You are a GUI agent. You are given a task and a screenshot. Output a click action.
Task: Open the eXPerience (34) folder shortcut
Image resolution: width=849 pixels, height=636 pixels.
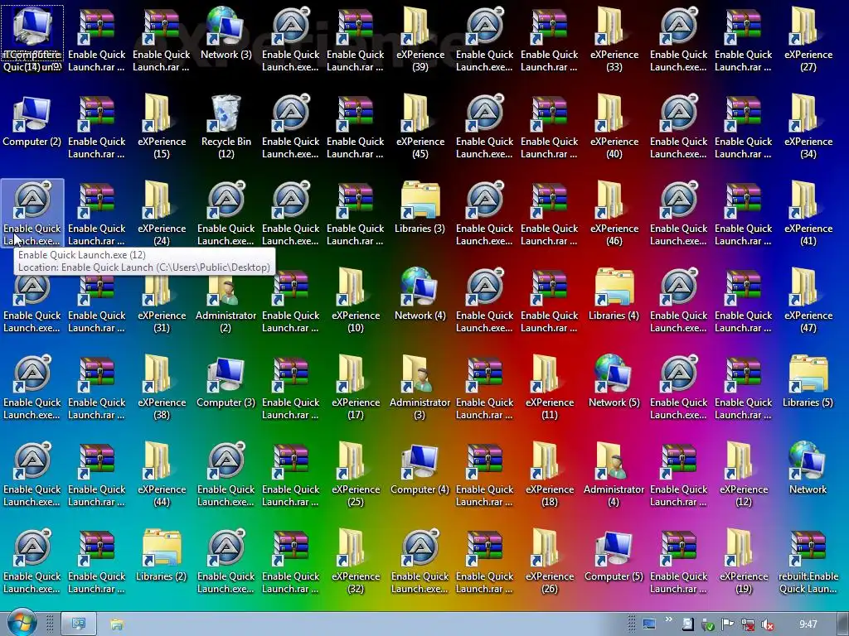(808, 126)
